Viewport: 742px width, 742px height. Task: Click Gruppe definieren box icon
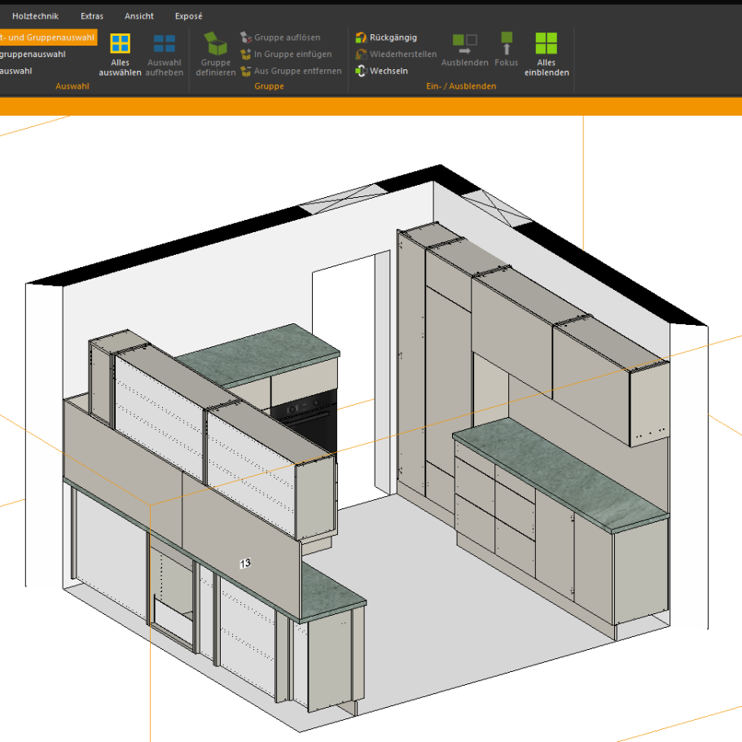click(x=216, y=45)
